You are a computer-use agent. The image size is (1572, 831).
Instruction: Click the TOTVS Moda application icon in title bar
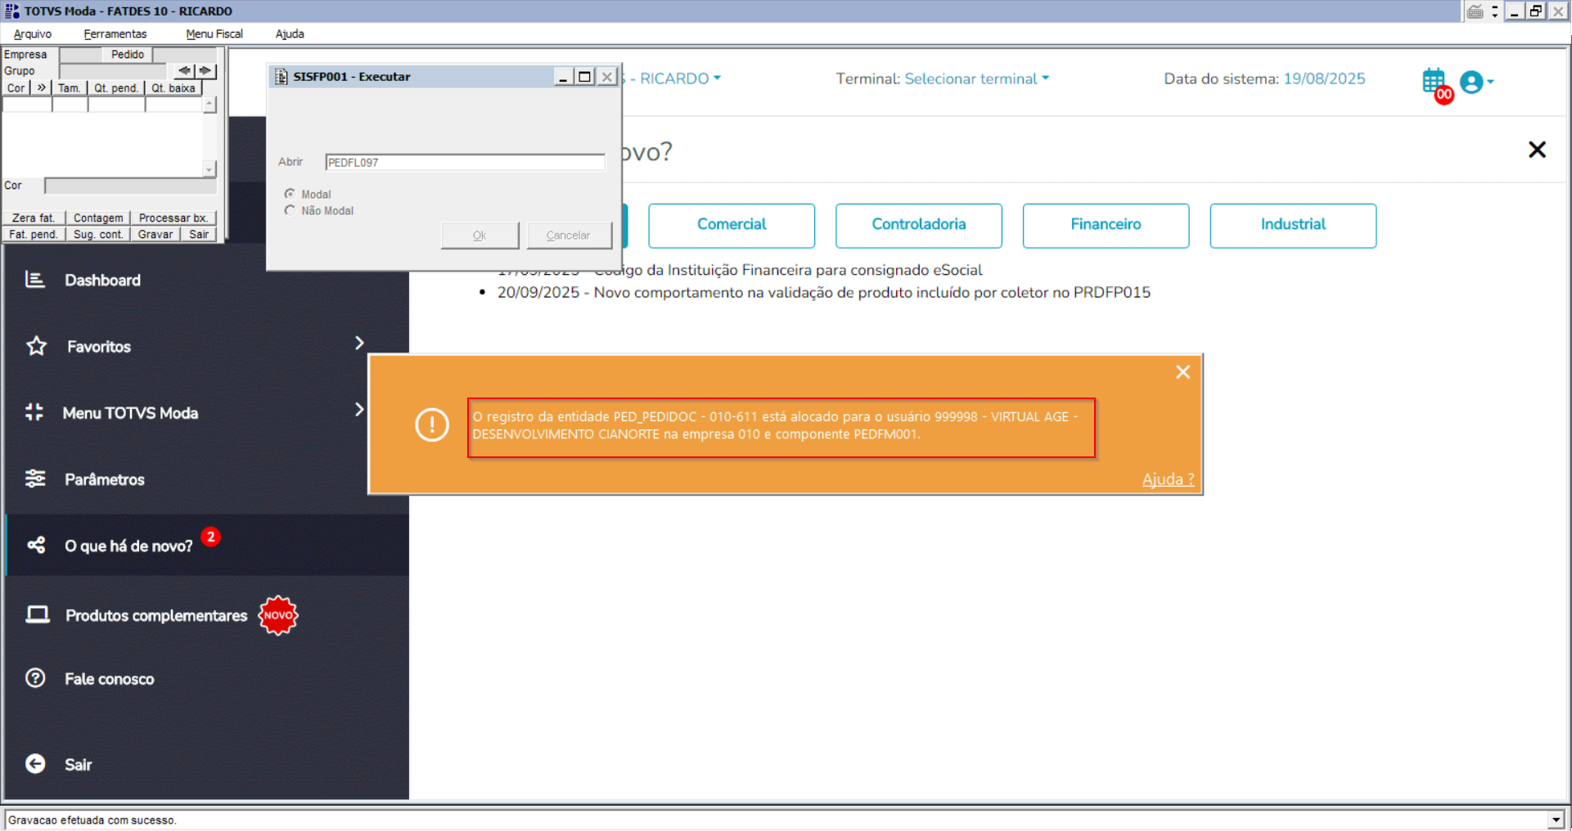coord(11,11)
